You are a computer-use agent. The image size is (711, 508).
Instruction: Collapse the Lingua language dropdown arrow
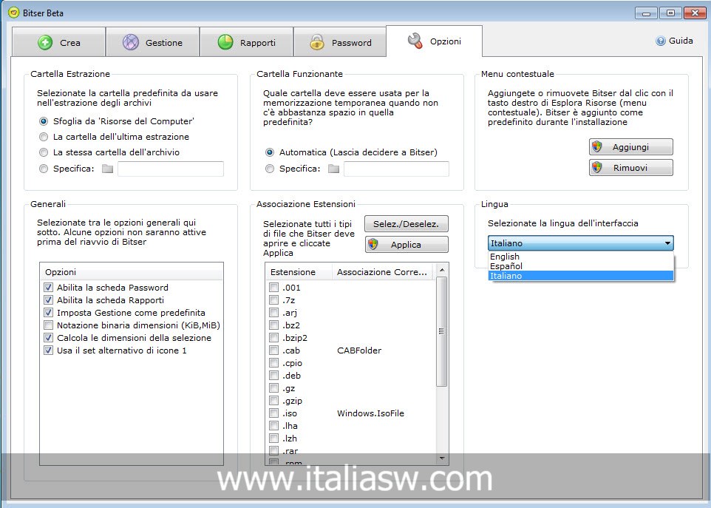click(x=667, y=243)
